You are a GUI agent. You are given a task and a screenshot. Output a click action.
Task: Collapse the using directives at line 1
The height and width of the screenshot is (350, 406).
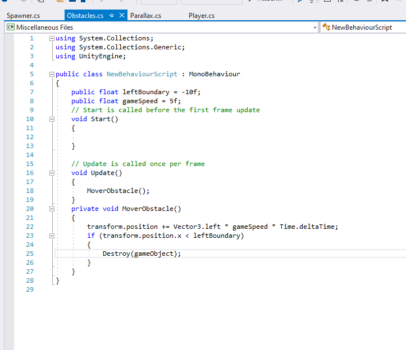point(52,38)
